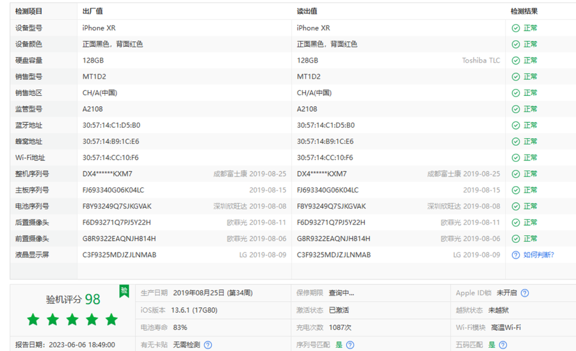
Task: Select read-out value C3F9325MDJZJLNMAB
Action: pos(334,255)
